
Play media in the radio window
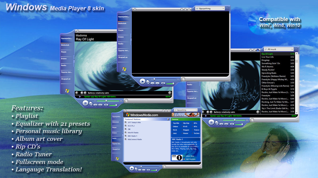click(x=132, y=168)
